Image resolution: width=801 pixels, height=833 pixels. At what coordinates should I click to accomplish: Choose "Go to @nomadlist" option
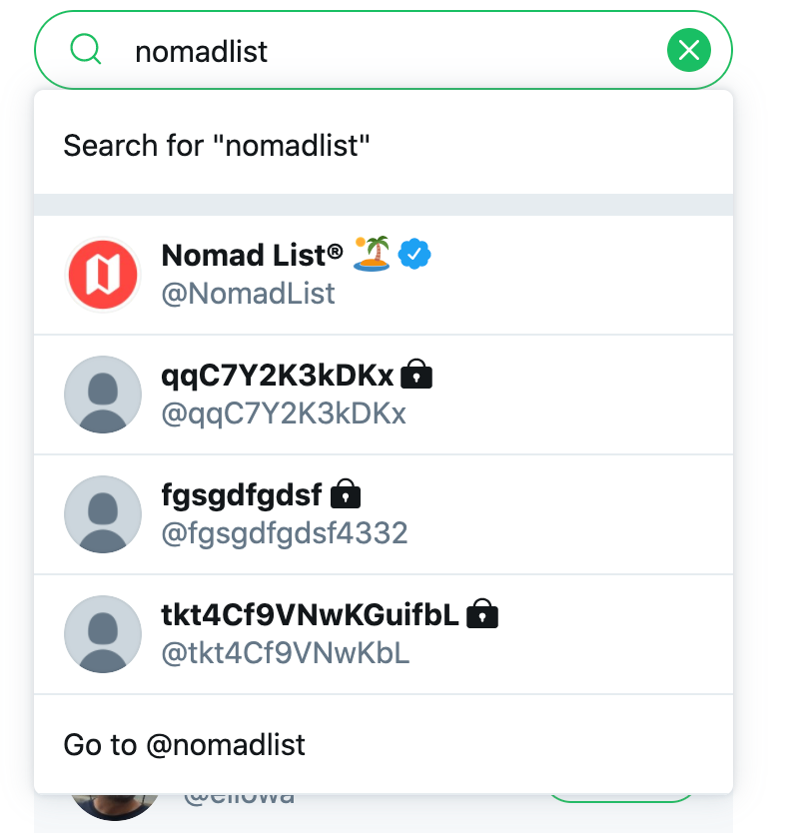(185, 745)
